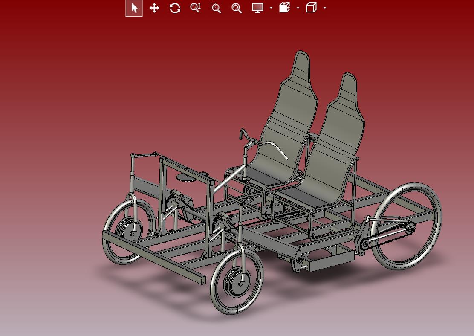
Task: Select the Zoom window tool
Action: (216, 8)
